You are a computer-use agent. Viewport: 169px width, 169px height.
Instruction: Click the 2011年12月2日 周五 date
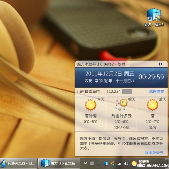(110, 74)
